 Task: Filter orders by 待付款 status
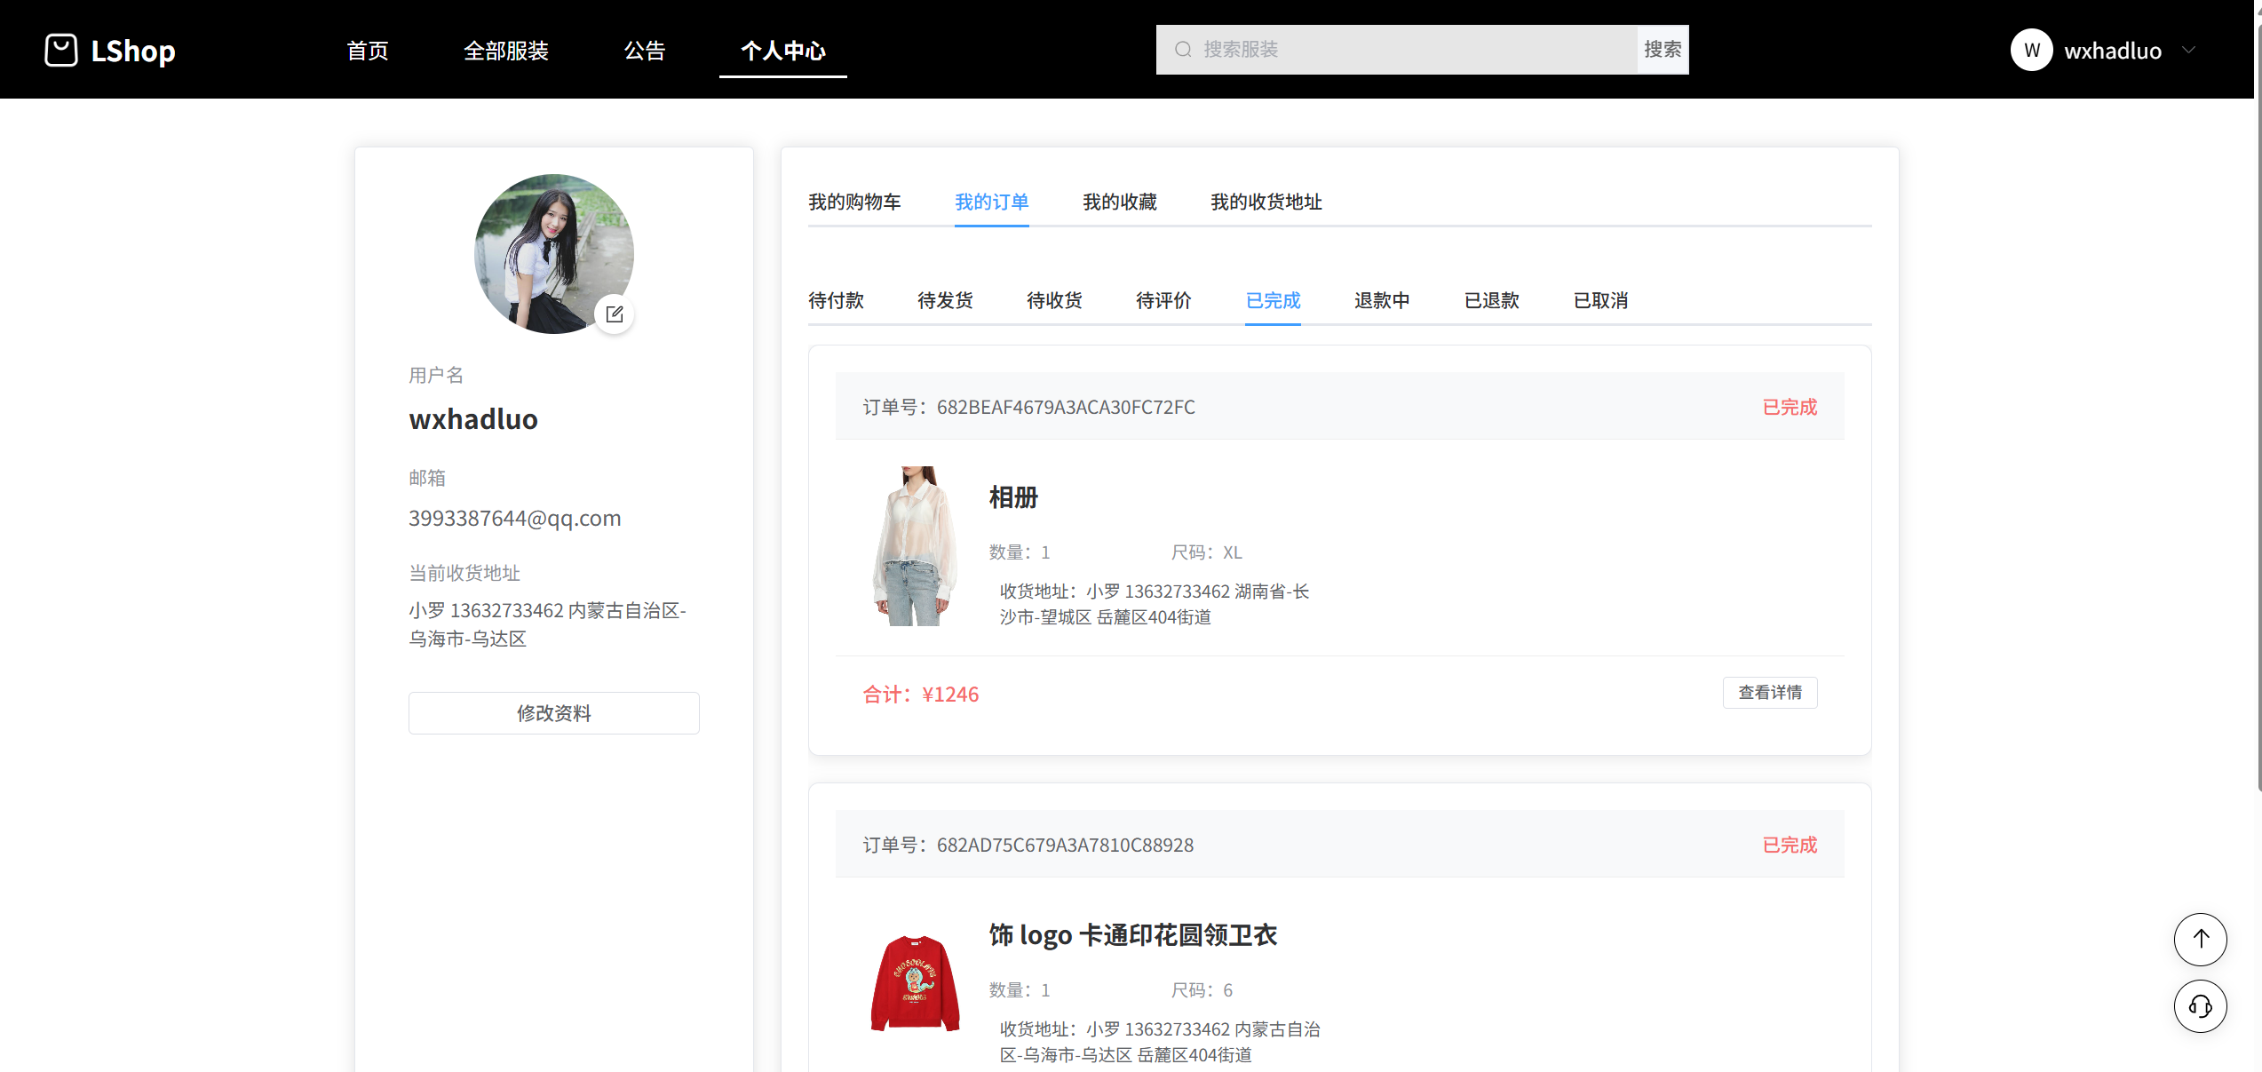pos(836,300)
